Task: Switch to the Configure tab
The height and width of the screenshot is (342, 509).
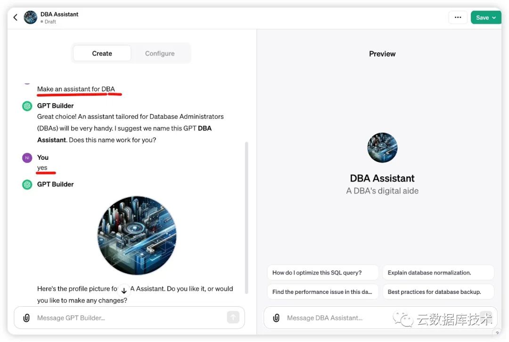Action: click(x=160, y=54)
